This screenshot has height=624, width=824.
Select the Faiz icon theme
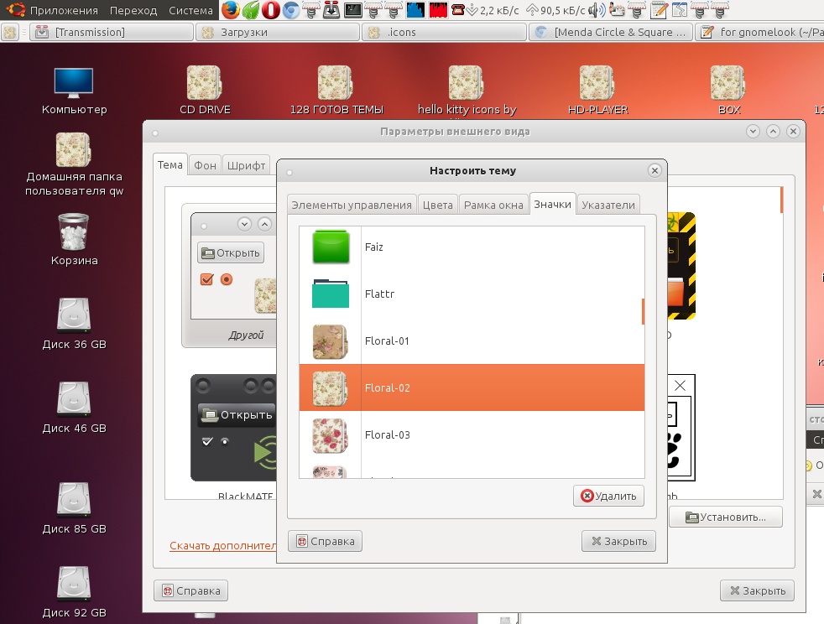(472, 247)
